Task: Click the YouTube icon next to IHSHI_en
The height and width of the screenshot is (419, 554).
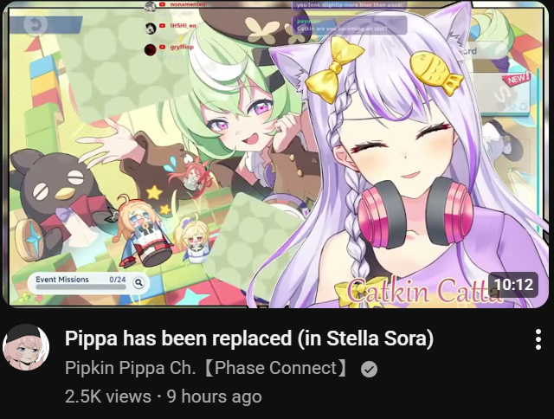Action: (x=162, y=26)
